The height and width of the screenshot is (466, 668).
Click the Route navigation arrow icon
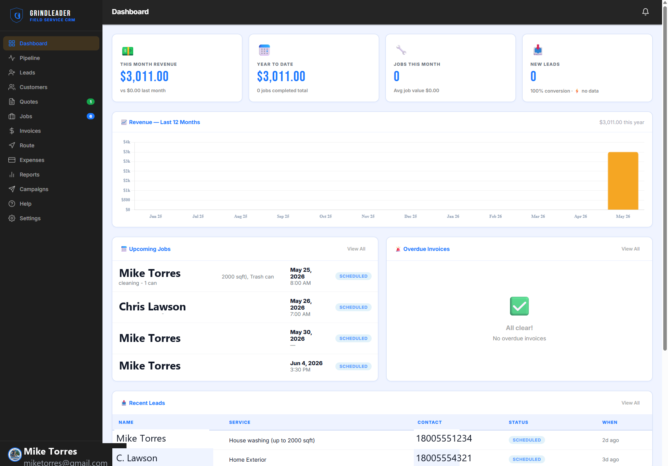tap(12, 145)
